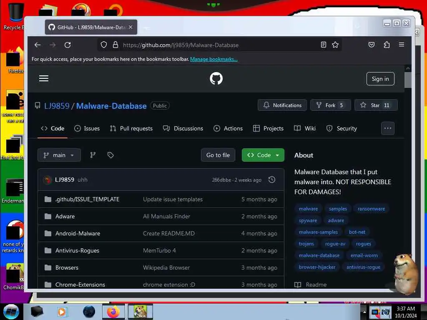Open the Chrome-Extensions folder

tap(80, 285)
